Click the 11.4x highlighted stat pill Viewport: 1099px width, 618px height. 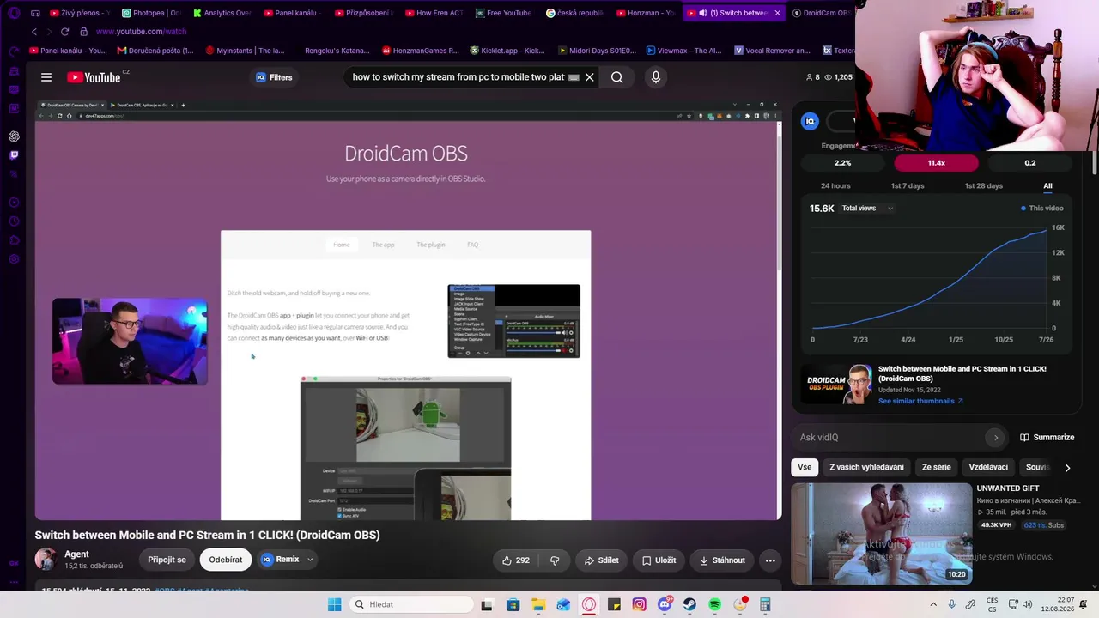[936, 163]
